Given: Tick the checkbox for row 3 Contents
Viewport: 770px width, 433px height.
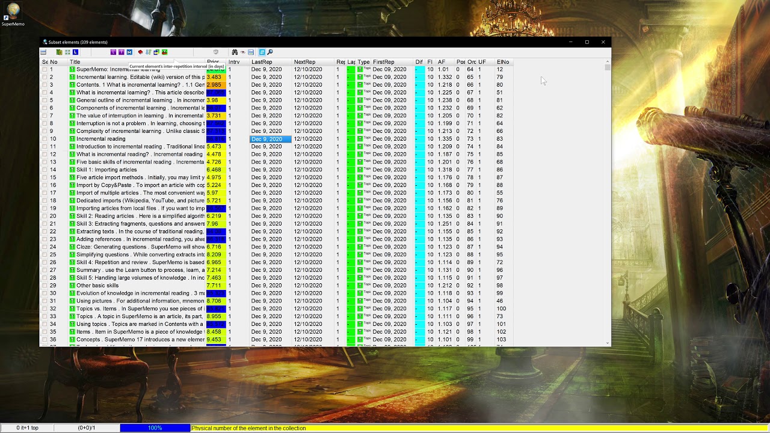Looking at the screenshot, I should (45, 85).
